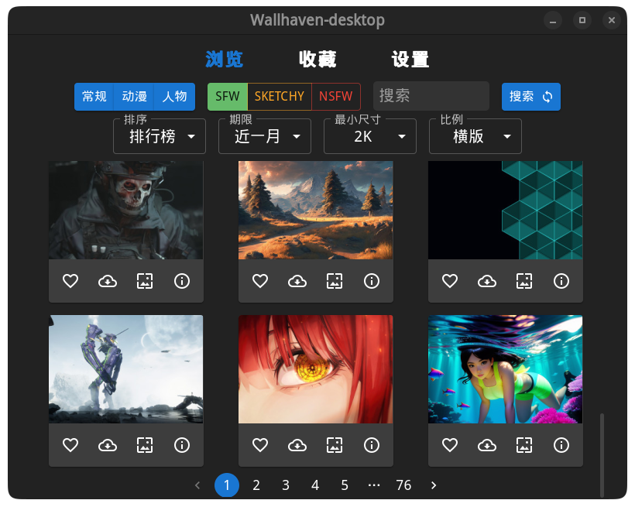Image resolution: width=635 pixels, height=507 pixels.
Task: Set red-haired eye image as wallpaper
Action: [335, 445]
